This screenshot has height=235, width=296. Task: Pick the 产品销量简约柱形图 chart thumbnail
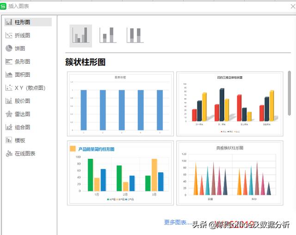tap(120, 173)
